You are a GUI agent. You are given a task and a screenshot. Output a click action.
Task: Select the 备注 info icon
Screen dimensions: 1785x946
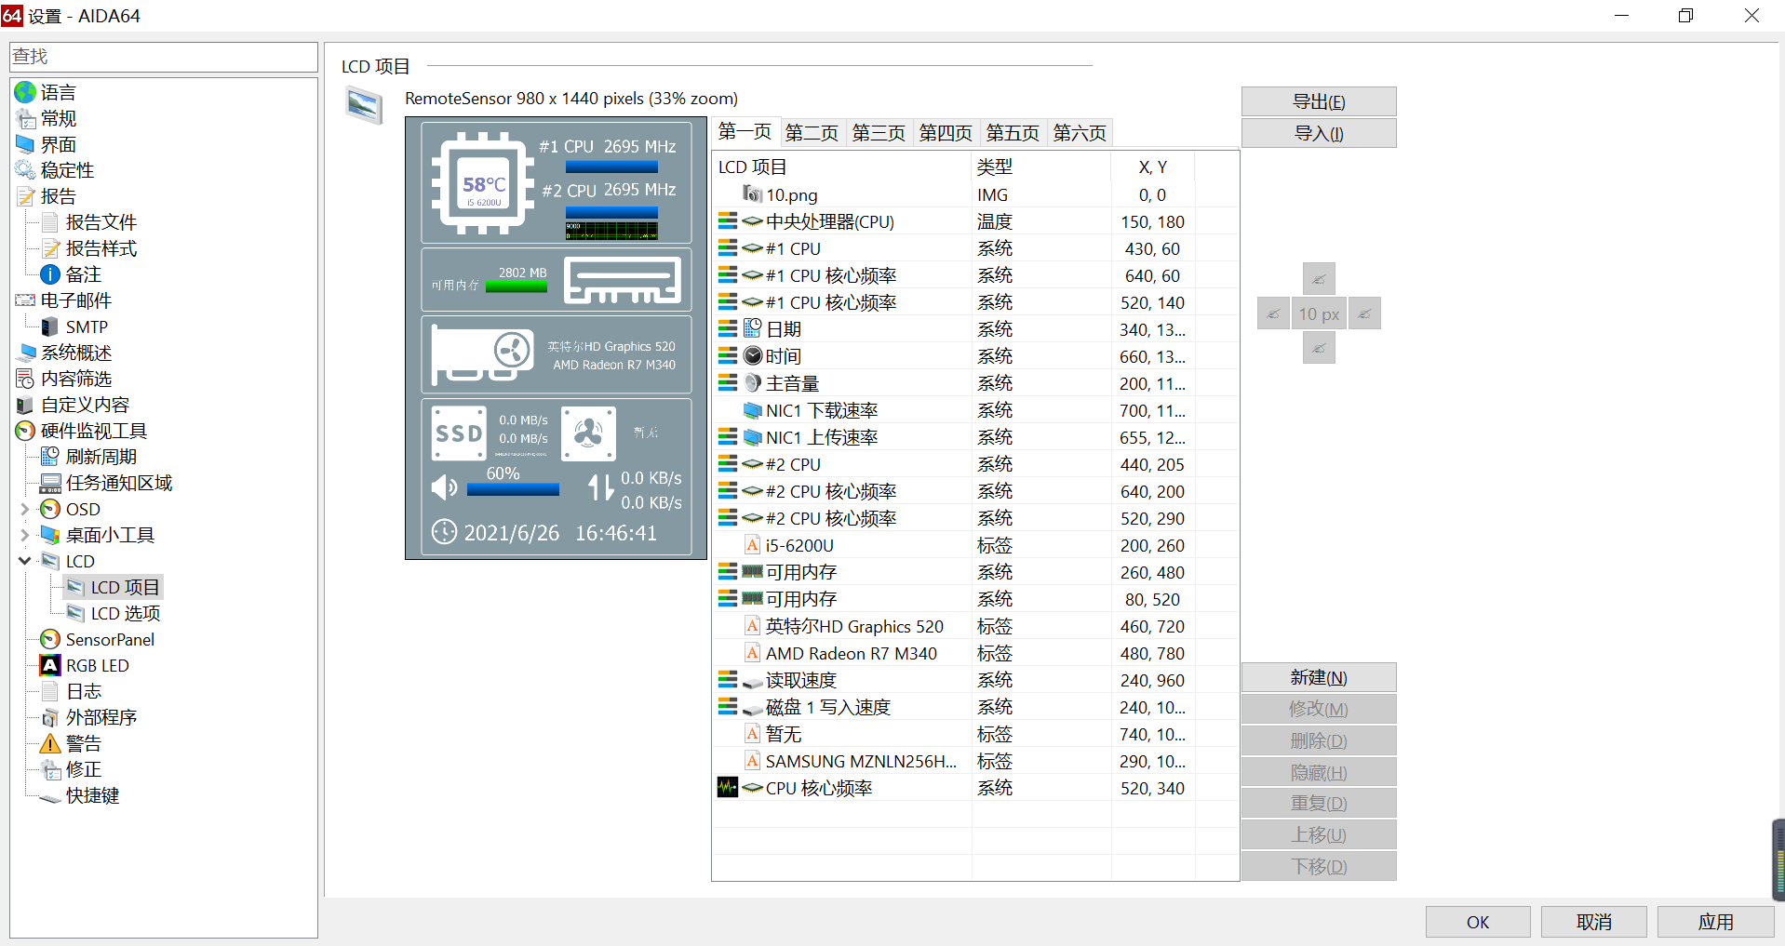50,275
